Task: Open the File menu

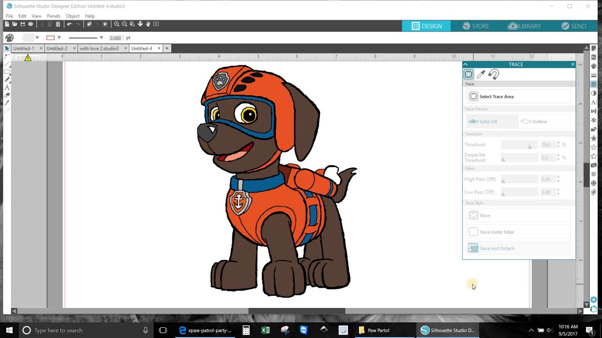Action: coord(9,16)
